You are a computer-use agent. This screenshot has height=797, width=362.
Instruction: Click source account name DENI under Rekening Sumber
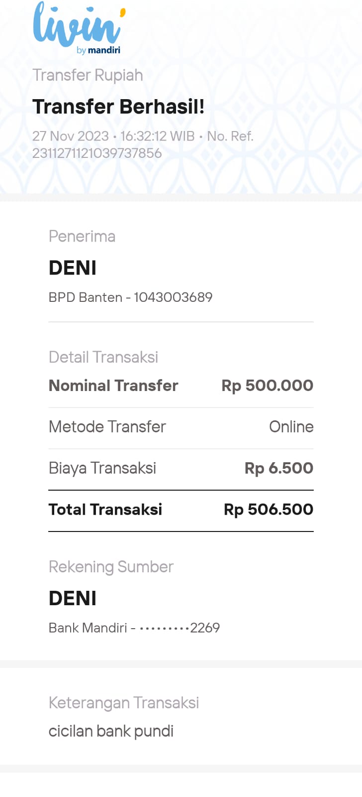click(x=73, y=598)
